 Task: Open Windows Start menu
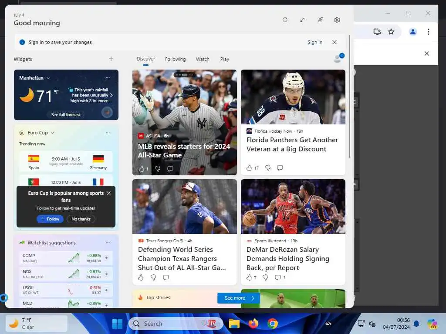click(x=117, y=324)
